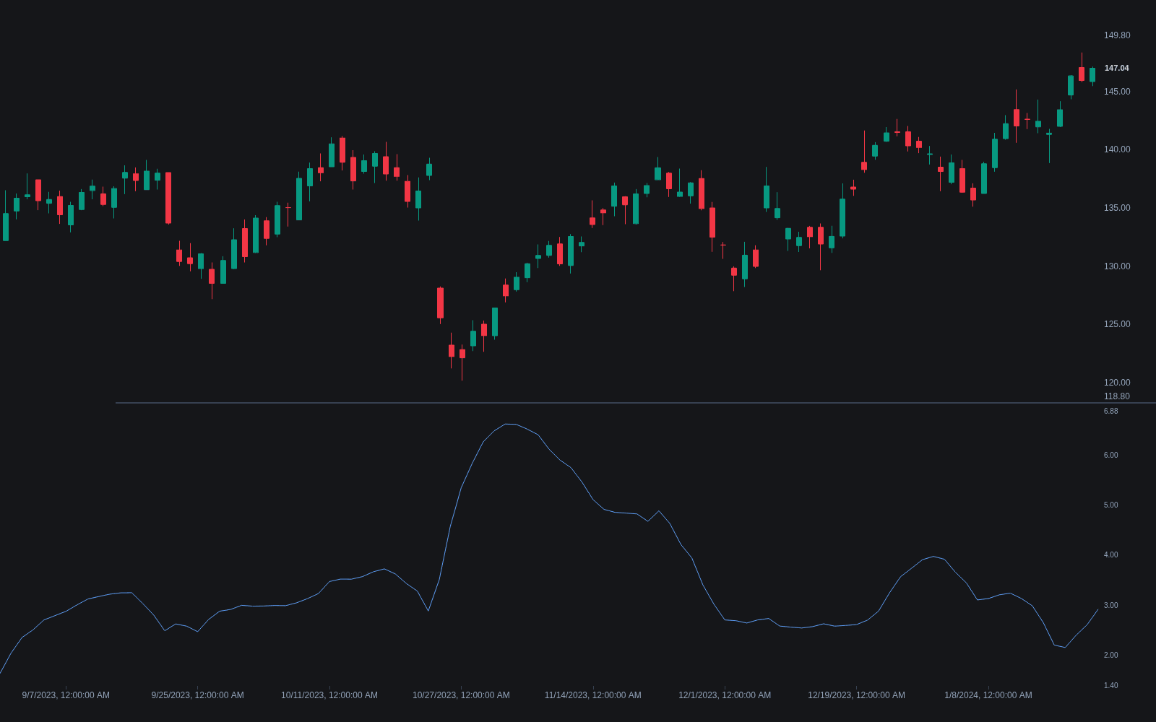Click the 2.00 indicator axis label
1156x722 pixels.
point(1110,656)
